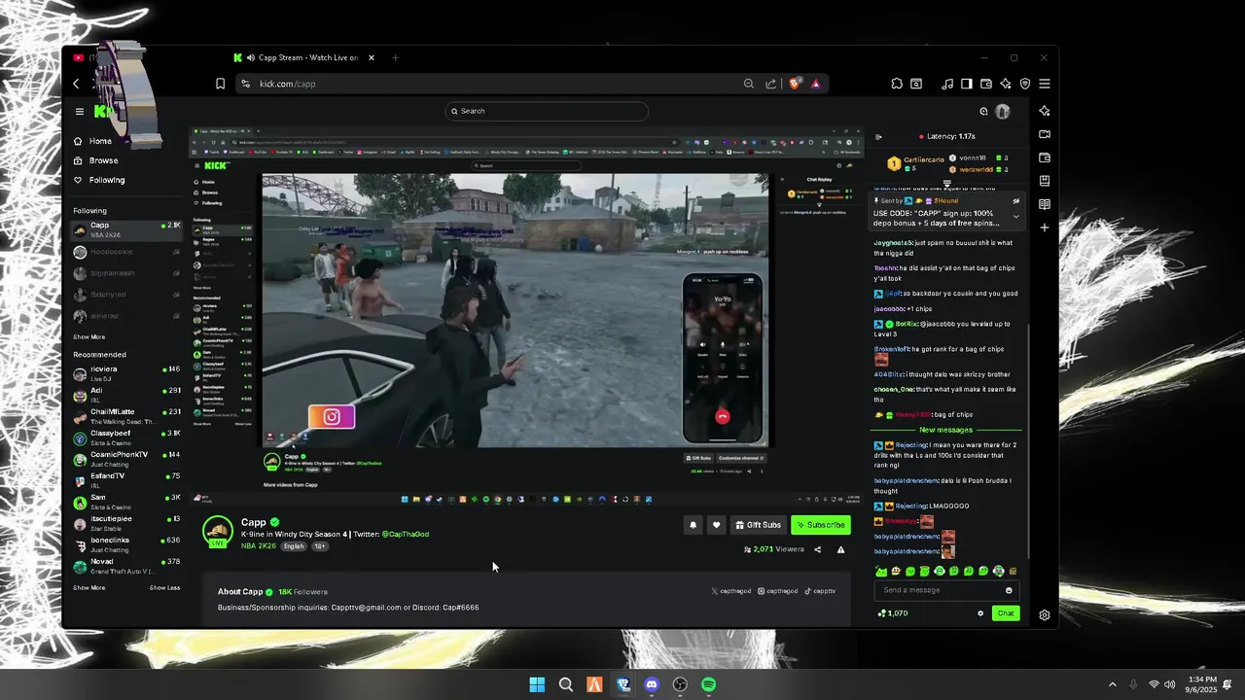The height and width of the screenshot is (700, 1245).
Task: Collapse Recommended list with Show Less
Action: (x=164, y=588)
